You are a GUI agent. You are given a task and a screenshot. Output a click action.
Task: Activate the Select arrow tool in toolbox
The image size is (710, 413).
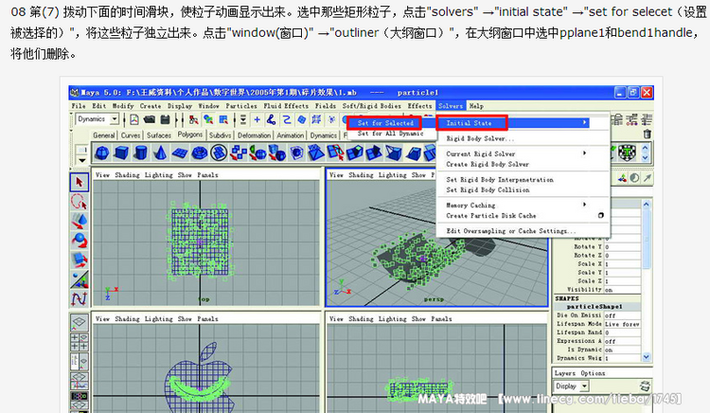tap(80, 182)
